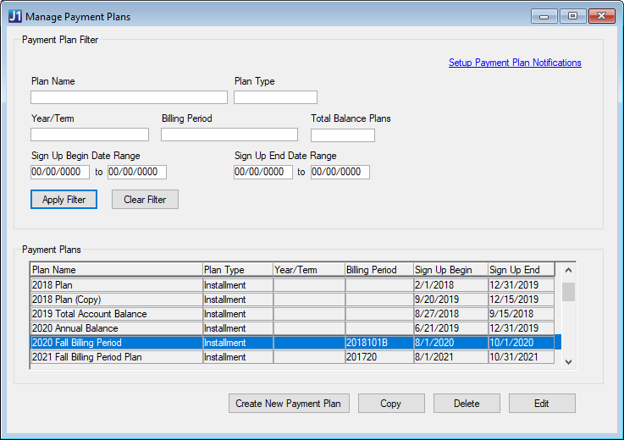Click Create New Payment Plan button
The height and width of the screenshot is (440, 624).
(x=288, y=404)
